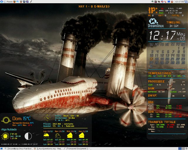This screenshot has width=188, height=150.
Task: Click the 'TEMPERATURES:' heading
Action: [160, 73]
